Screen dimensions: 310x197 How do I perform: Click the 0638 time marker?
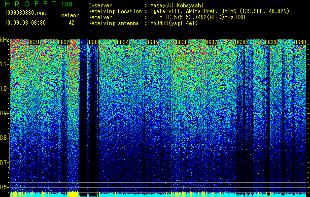coord(241,42)
